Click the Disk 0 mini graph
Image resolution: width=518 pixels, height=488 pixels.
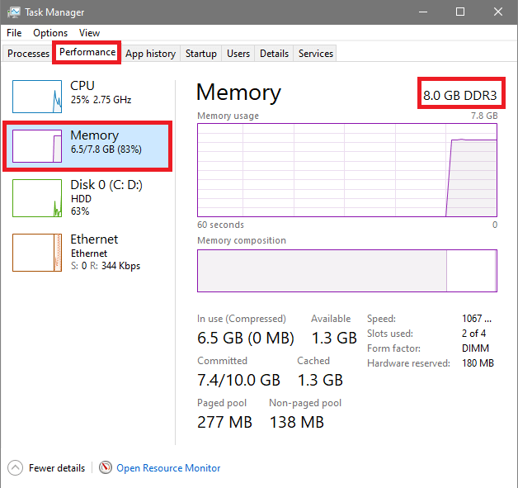37,199
